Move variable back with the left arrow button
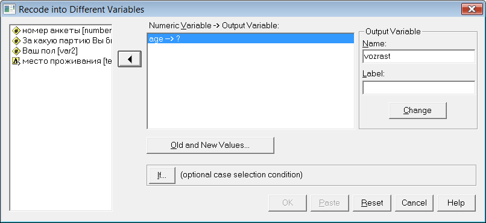Screen dimensions: 486x223 130,59
